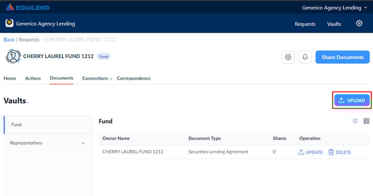Image resolution: width=373 pixels, height=196 pixels.
Task: Click the Fund section heading
Action: 106,121
